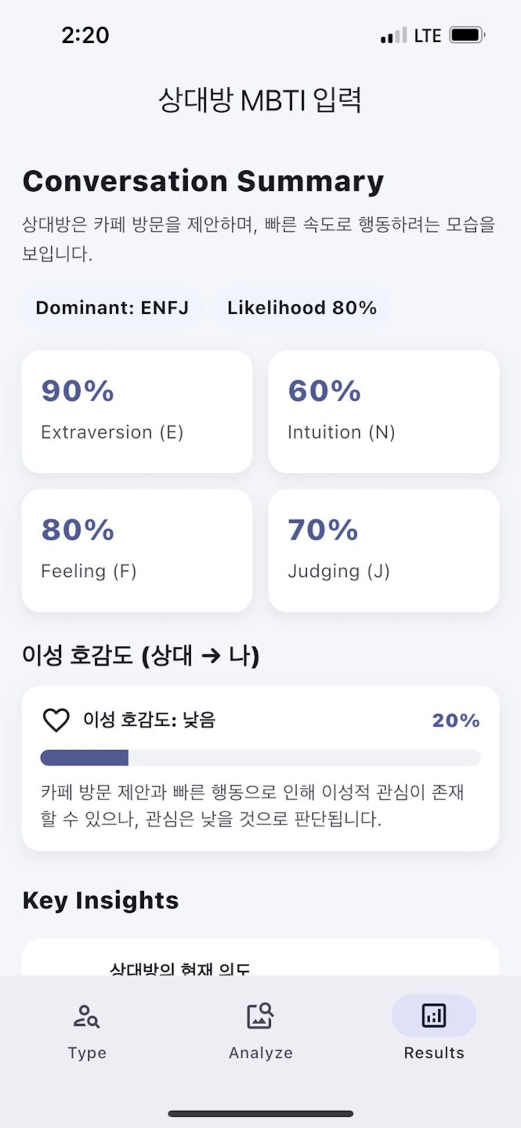
Task: Switch to the Analyze tab label
Action: click(260, 1053)
